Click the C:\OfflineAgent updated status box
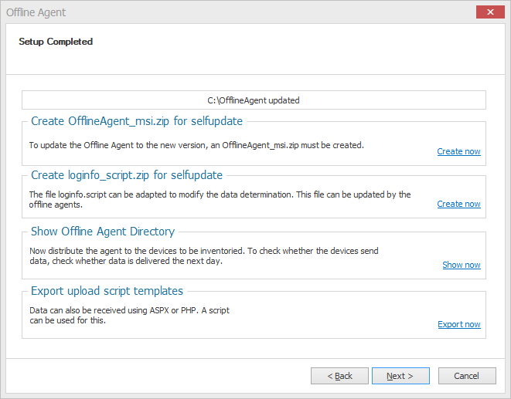511x399 pixels. pos(254,100)
